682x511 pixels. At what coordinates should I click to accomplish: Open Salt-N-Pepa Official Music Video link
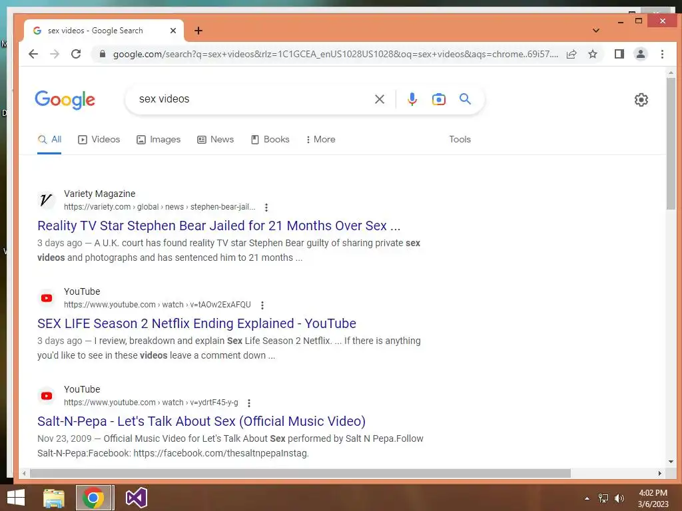tap(201, 421)
